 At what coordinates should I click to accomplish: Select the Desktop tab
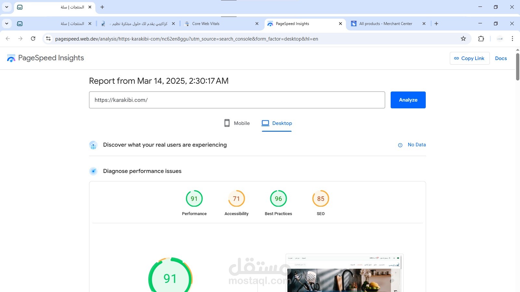(x=277, y=123)
